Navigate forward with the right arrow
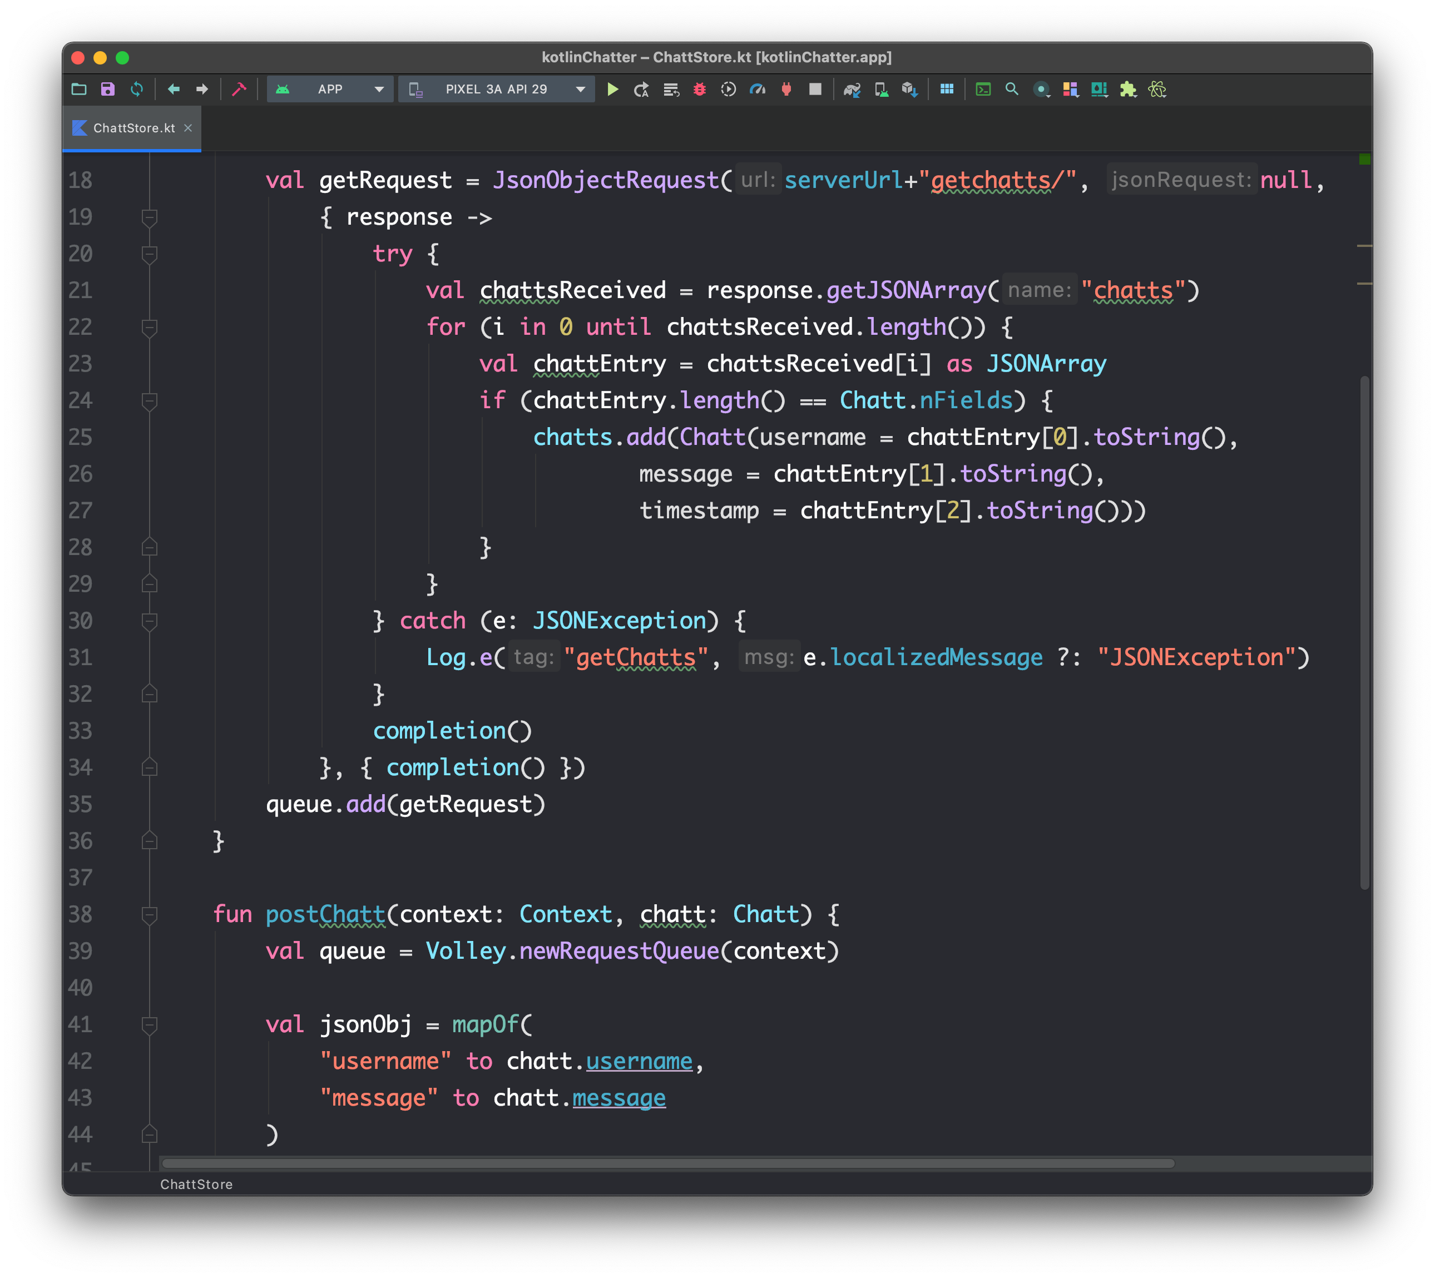Image resolution: width=1435 pixels, height=1278 pixels. pos(201,89)
